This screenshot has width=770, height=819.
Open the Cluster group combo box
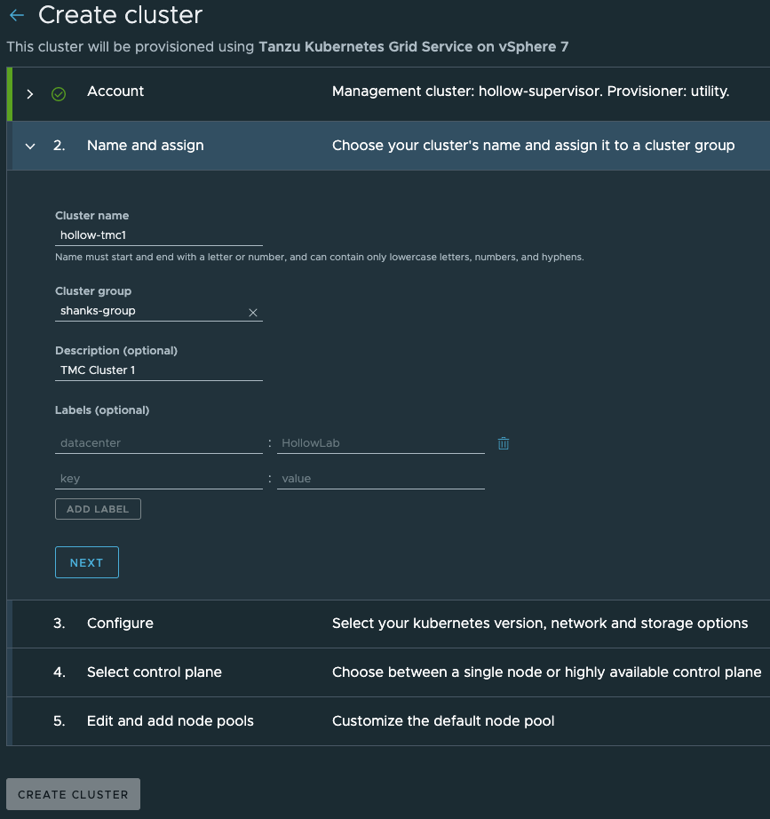click(151, 312)
